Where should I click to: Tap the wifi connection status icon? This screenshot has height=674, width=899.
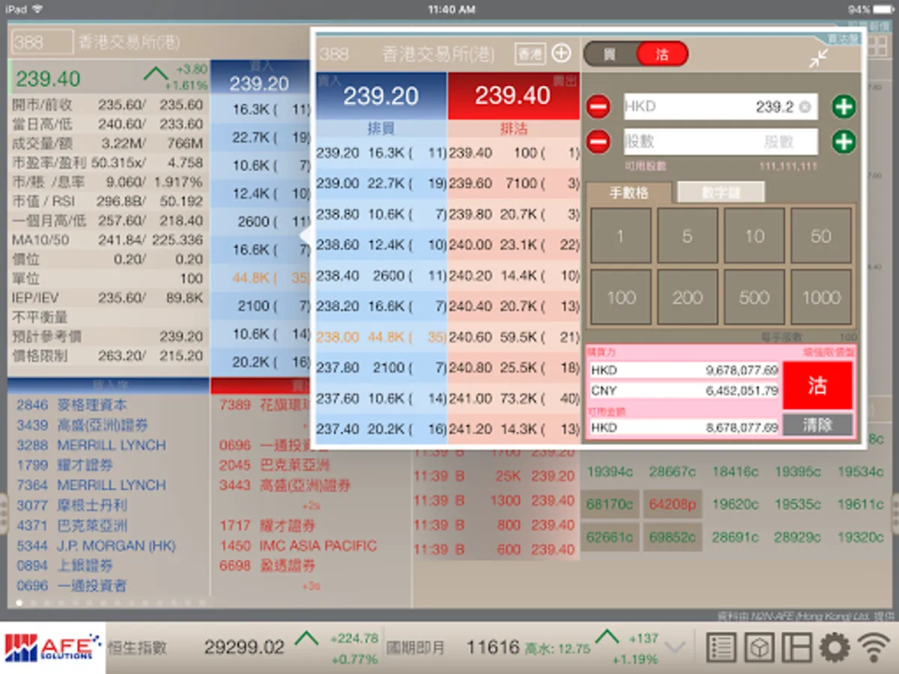874,648
